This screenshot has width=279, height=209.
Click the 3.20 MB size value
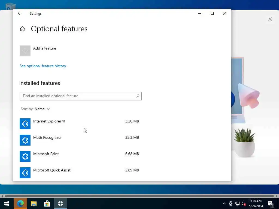132,121
